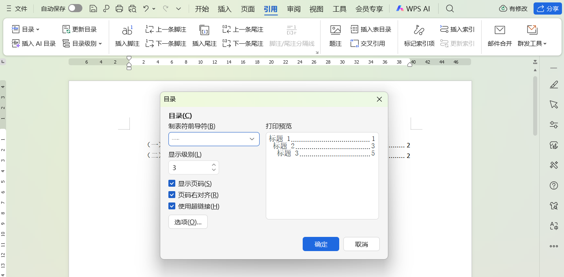Viewport: 564px width, 277px height.
Task: Uncheck 显示页码 in the dialog
Action: (172, 183)
